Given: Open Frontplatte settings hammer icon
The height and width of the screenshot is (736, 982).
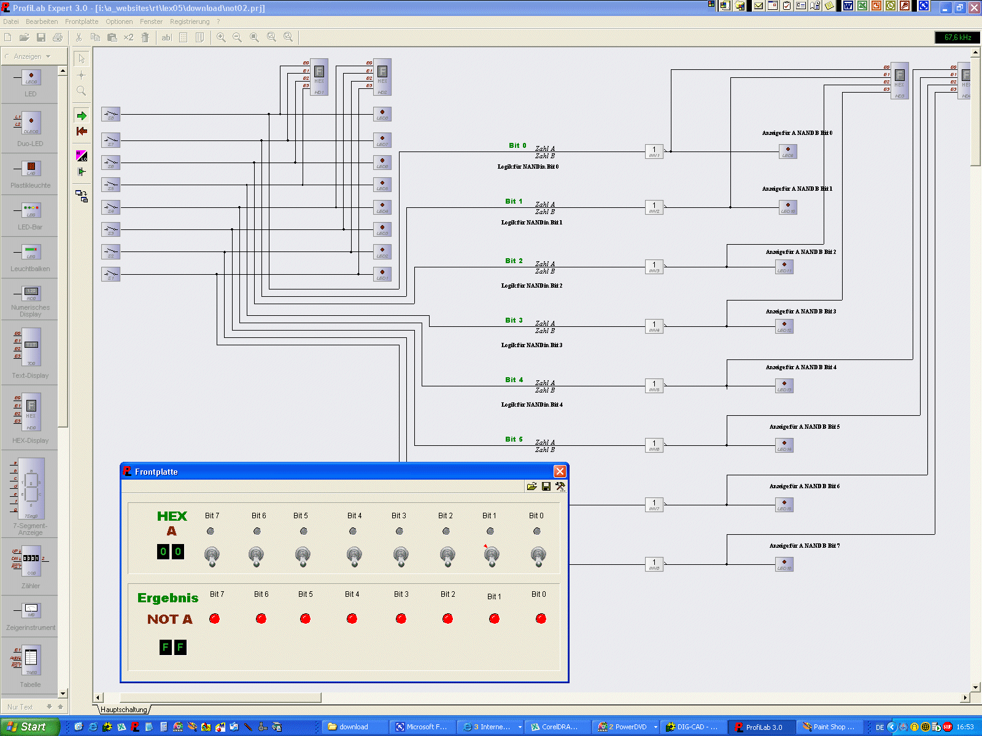Looking at the screenshot, I should [560, 486].
